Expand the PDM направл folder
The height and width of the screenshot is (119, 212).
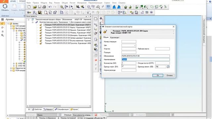pyautogui.click(x=11, y=70)
